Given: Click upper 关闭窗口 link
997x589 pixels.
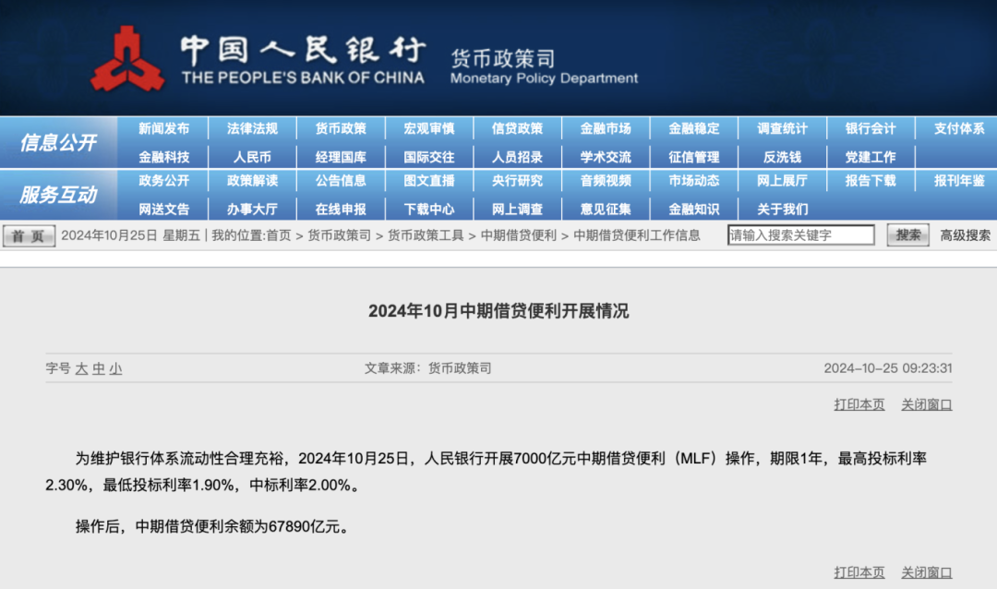Looking at the screenshot, I should (927, 404).
